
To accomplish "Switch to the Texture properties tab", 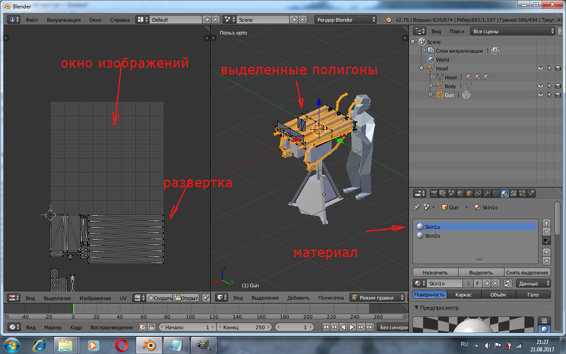I will pos(513,193).
